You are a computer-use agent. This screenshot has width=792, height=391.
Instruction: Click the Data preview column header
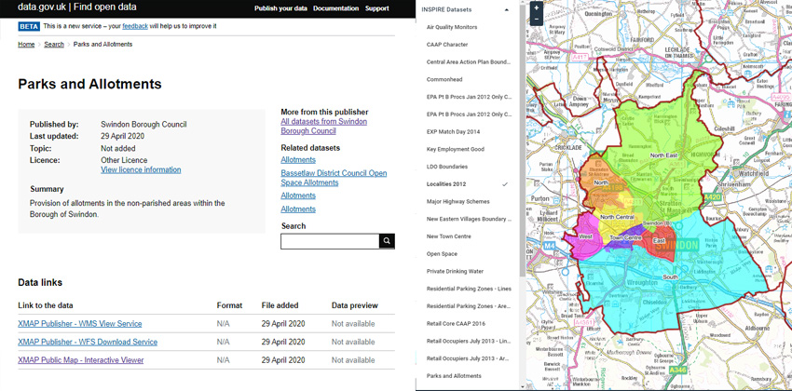[x=355, y=305]
